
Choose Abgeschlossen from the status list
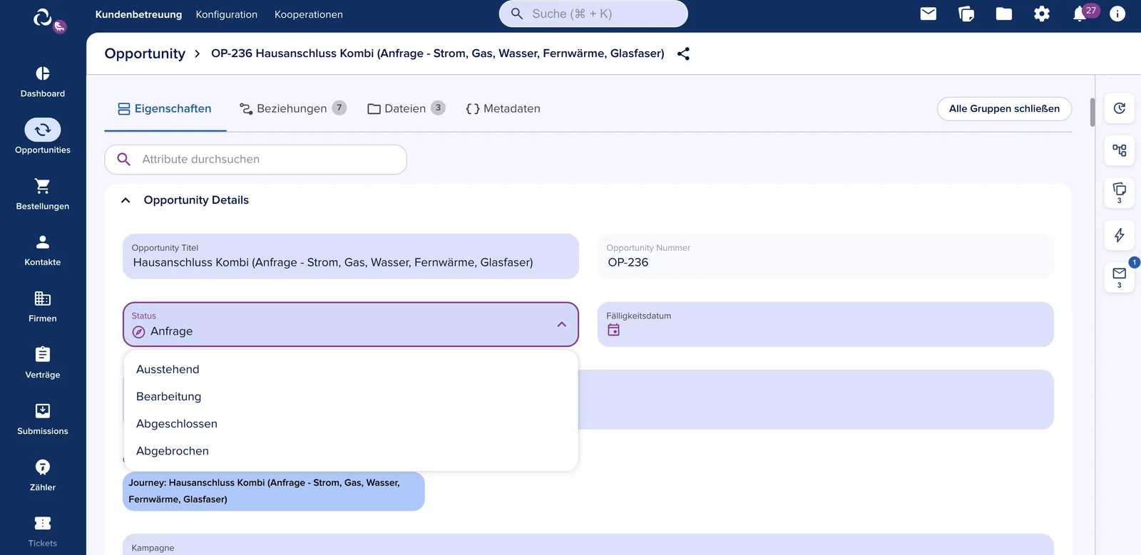click(350, 424)
